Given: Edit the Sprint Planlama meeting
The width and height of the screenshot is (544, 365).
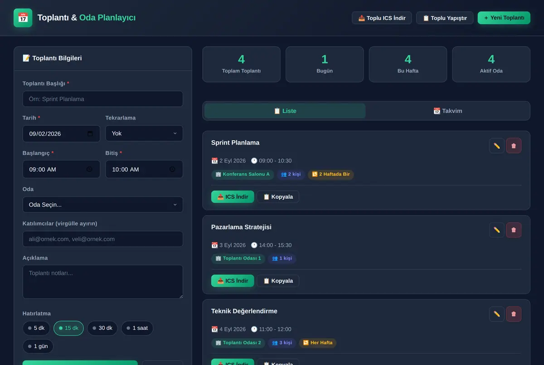Looking at the screenshot, I should pos(497,146).
